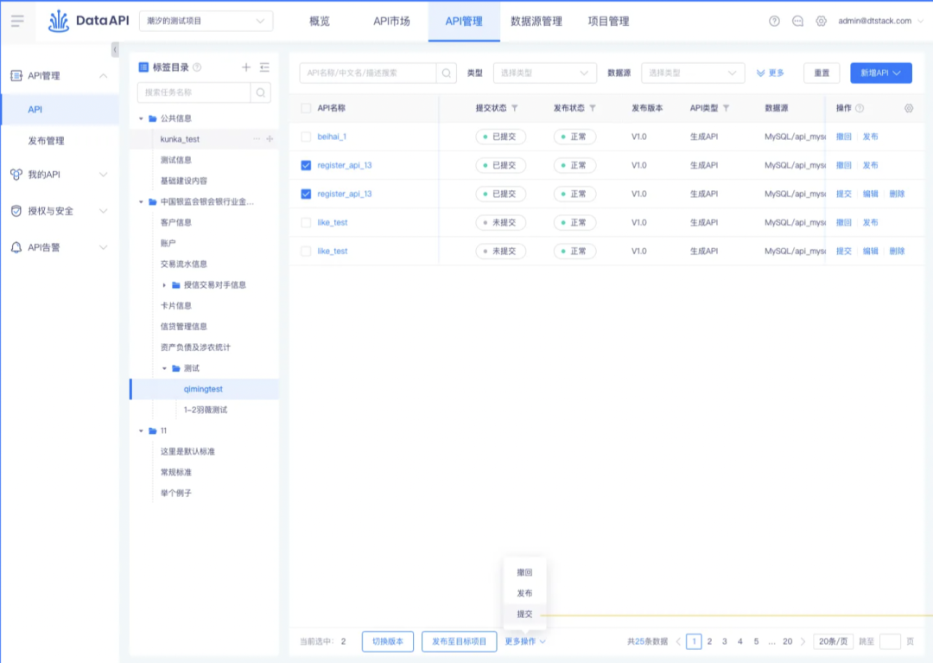Switch to the 数据源管理 tab
The width and height of the screenshot is (933, 663).
pyautogui.click(x=536, y=22)
